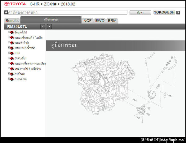
Task: Expand the ระบบรองรับน้ำหนัก tree node
Action: pos(9,47)
